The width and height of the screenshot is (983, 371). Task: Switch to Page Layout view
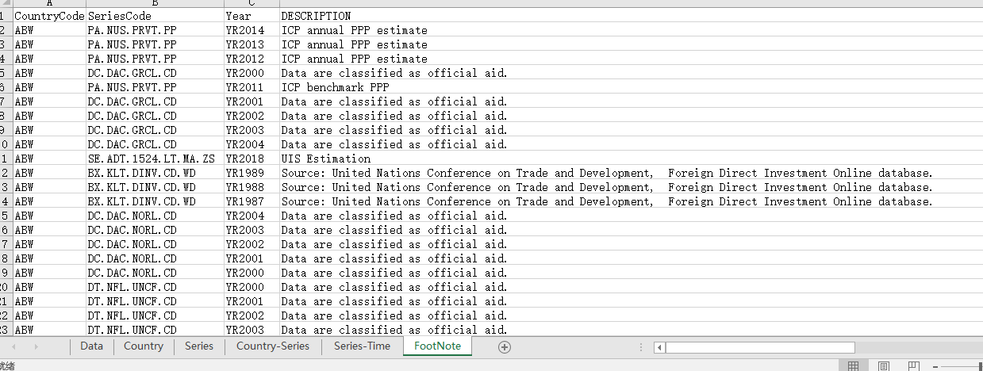(x=883, y=366)
